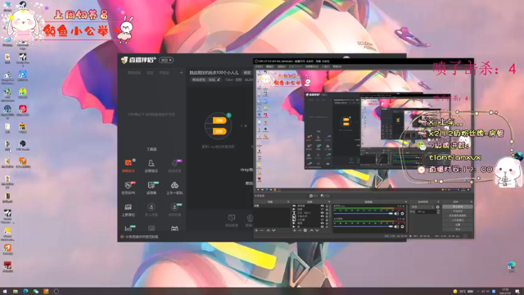The image size is (524, 295).
Task: Undock OBS controls panel via header icon
Action: [472, 202]
